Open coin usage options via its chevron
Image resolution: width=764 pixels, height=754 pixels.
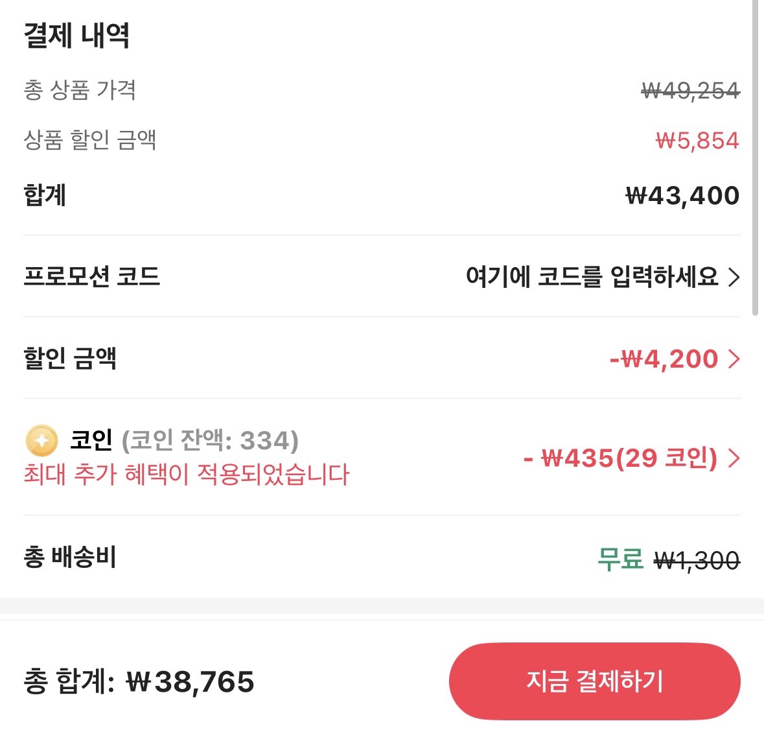click(734, 458)
